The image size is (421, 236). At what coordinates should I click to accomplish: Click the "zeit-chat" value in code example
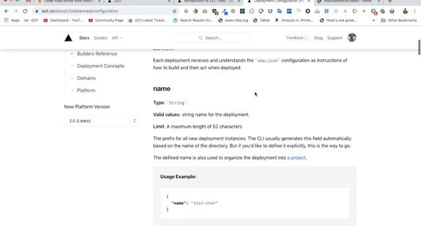point(205,203)
